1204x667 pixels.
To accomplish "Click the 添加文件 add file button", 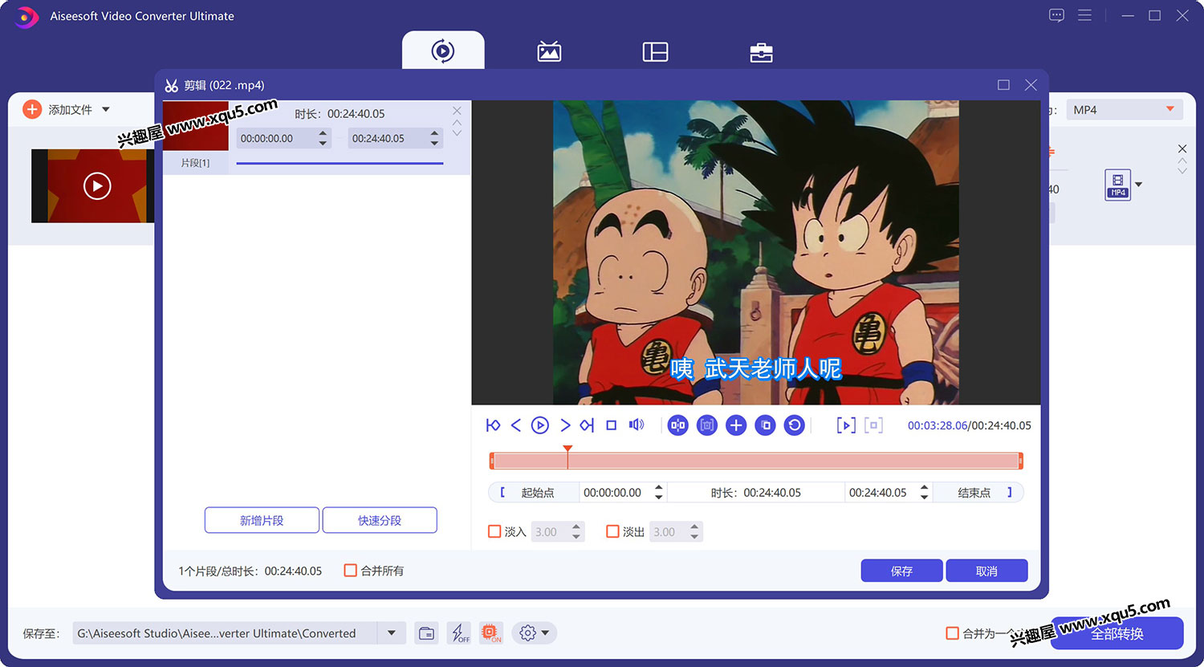I will click(x=58, y=109).
